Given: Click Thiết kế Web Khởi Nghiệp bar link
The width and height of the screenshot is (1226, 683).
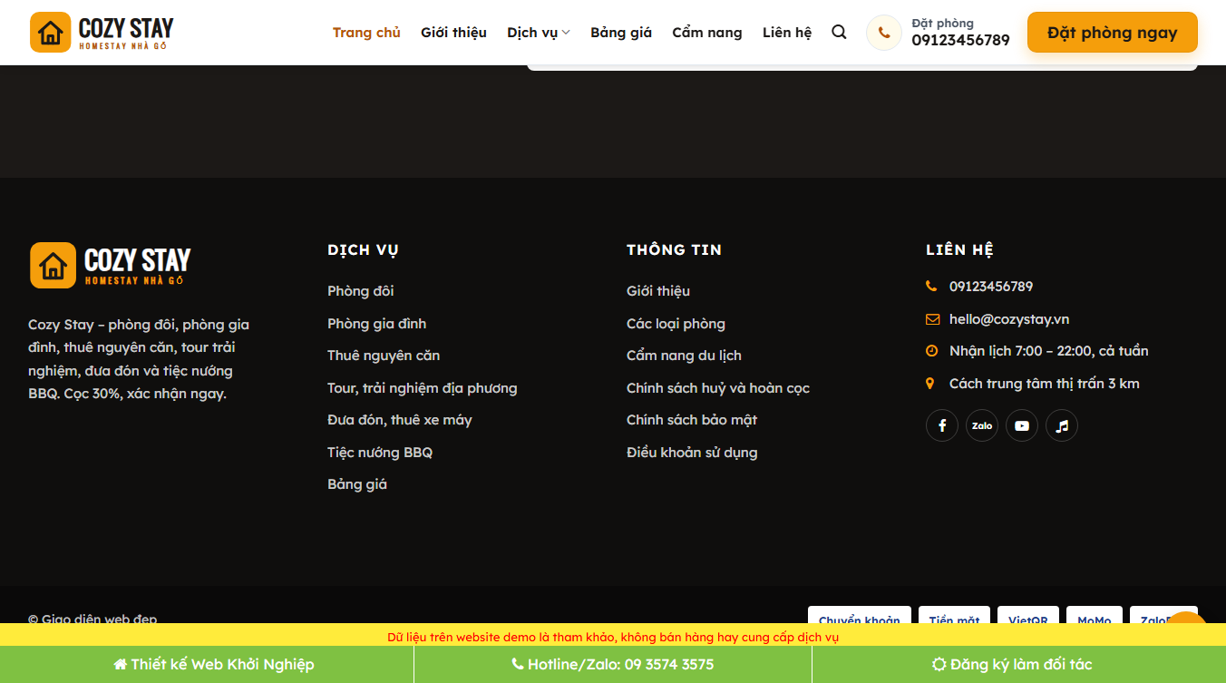Looking at the screenshot, I should [x=214, y=665].
